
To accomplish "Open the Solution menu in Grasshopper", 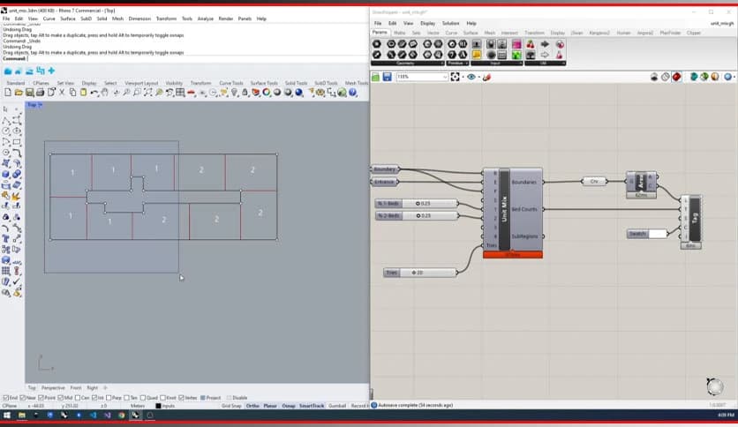I will tap(450, 23).
